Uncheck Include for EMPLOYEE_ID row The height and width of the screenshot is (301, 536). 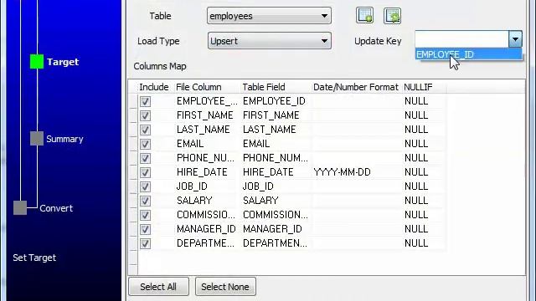(145, 101)
